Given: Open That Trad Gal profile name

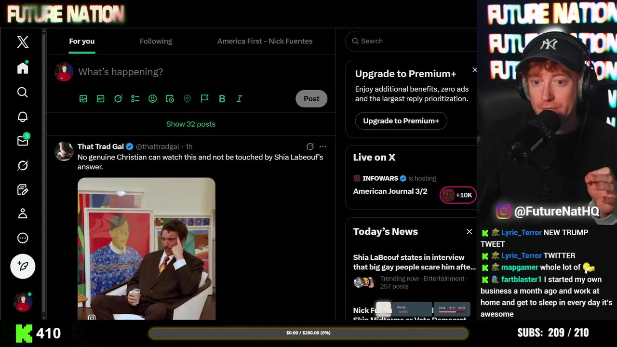Looking at the screenshot, I should coord(101,147).
